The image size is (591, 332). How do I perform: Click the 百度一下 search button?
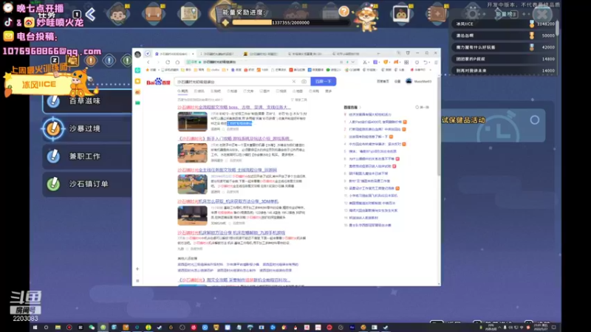tap(323, 81)
